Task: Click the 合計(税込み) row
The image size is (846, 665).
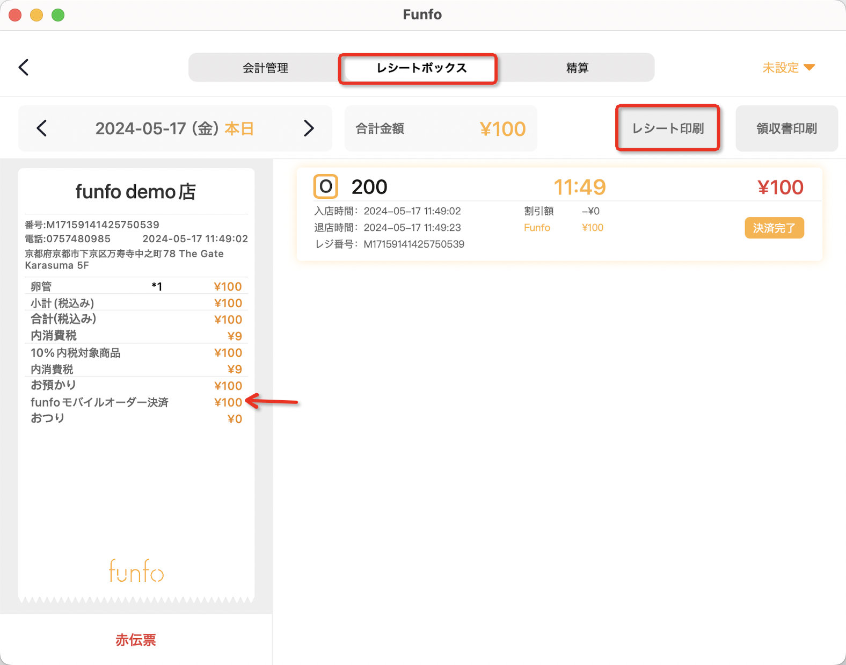Action: coord(136,320)
